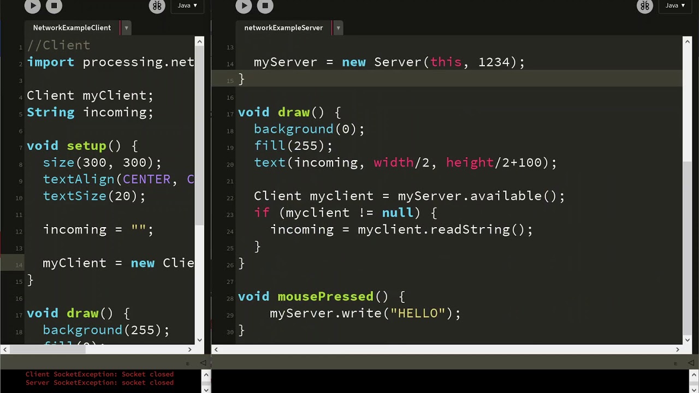Image resolution: width=699 pixels, height=393 pixels.
Task: Click server editor horizontal scroll-right arrow
Action: click(x=678, y=349)
